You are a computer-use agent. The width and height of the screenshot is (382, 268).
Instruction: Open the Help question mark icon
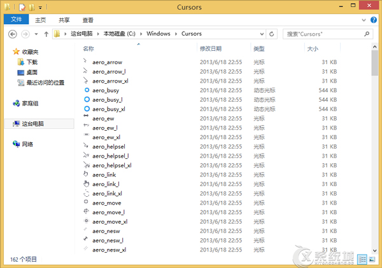(374, 20)
